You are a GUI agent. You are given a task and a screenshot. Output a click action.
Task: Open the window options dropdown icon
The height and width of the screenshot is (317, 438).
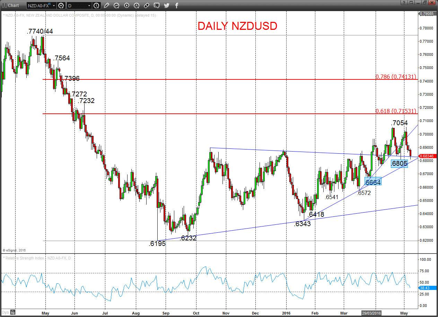(411, 2)
